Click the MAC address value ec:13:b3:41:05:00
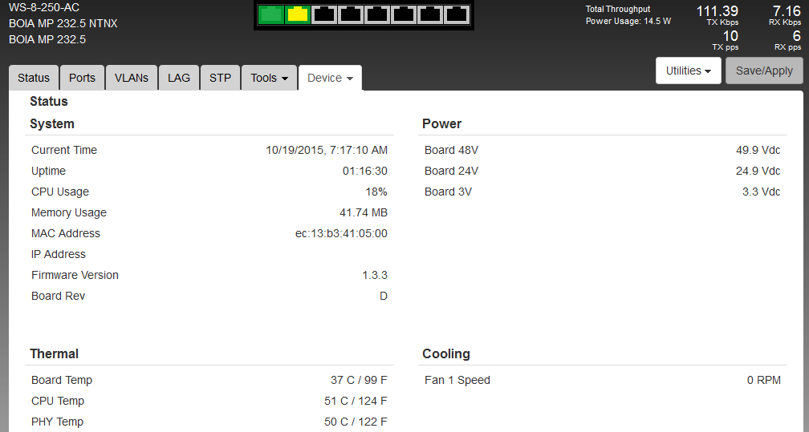This screenshot has height=432, width=809. [x=341, y=233]
